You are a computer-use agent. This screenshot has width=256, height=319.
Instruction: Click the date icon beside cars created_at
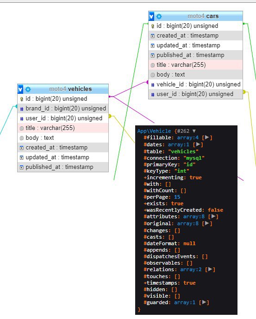(x=153, y=36)
